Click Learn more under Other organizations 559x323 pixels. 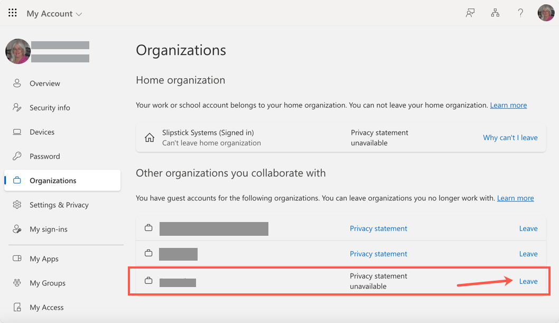(x=516, y=198)
